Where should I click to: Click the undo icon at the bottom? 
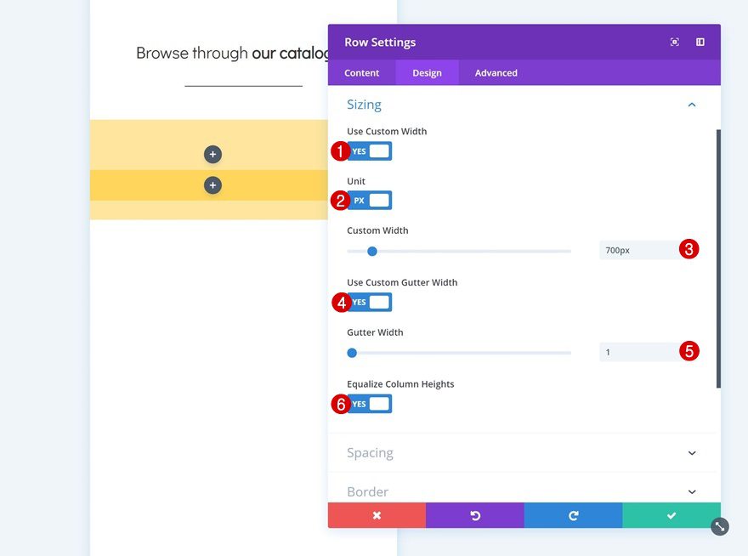pyautogui.click(x=475, y=515)
